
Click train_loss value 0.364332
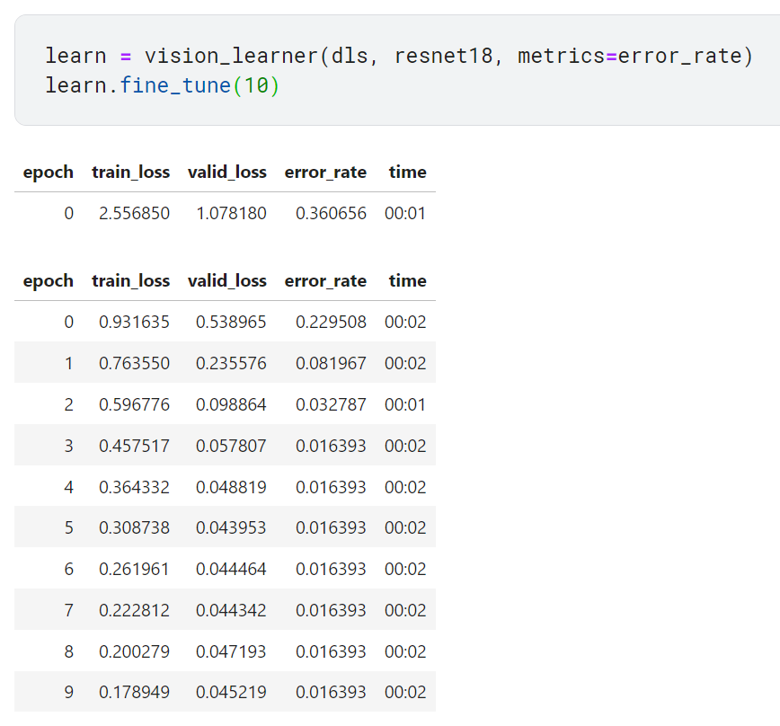134,487
